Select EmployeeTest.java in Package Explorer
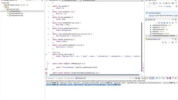This screenshot has height=100, width=178. click(x=17, y=13)
